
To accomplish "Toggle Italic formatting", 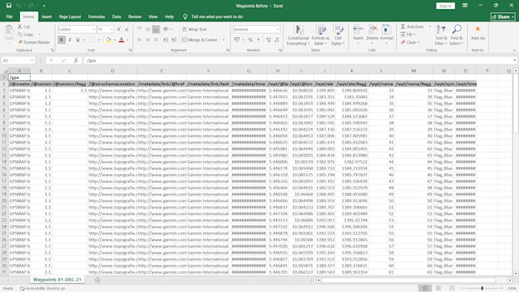I will 70,40.
